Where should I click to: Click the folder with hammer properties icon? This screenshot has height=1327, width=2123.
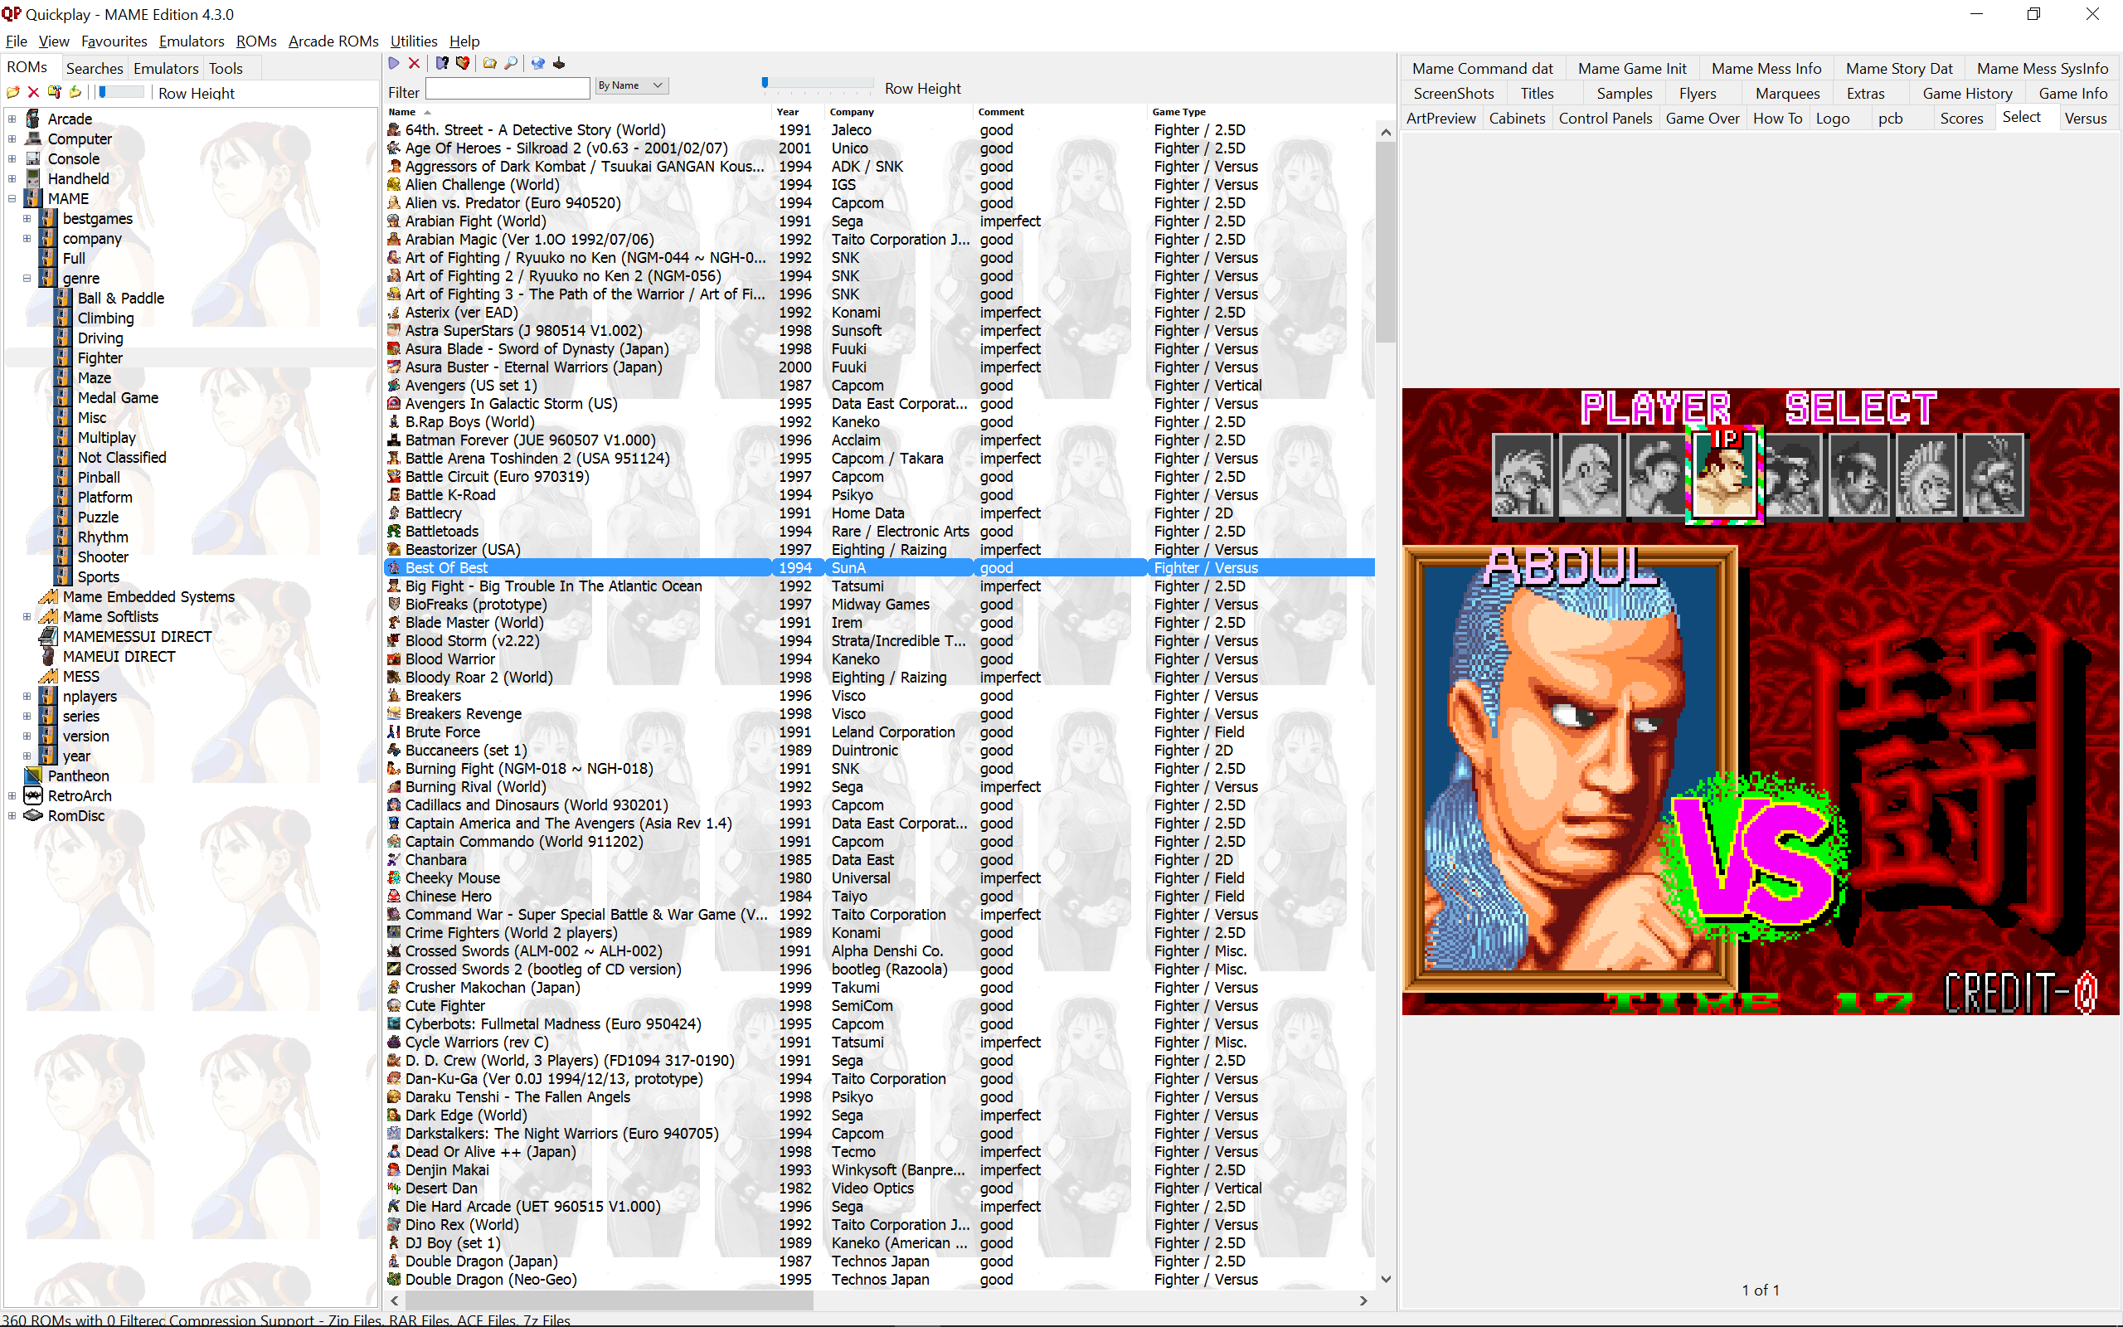point(55,92)
